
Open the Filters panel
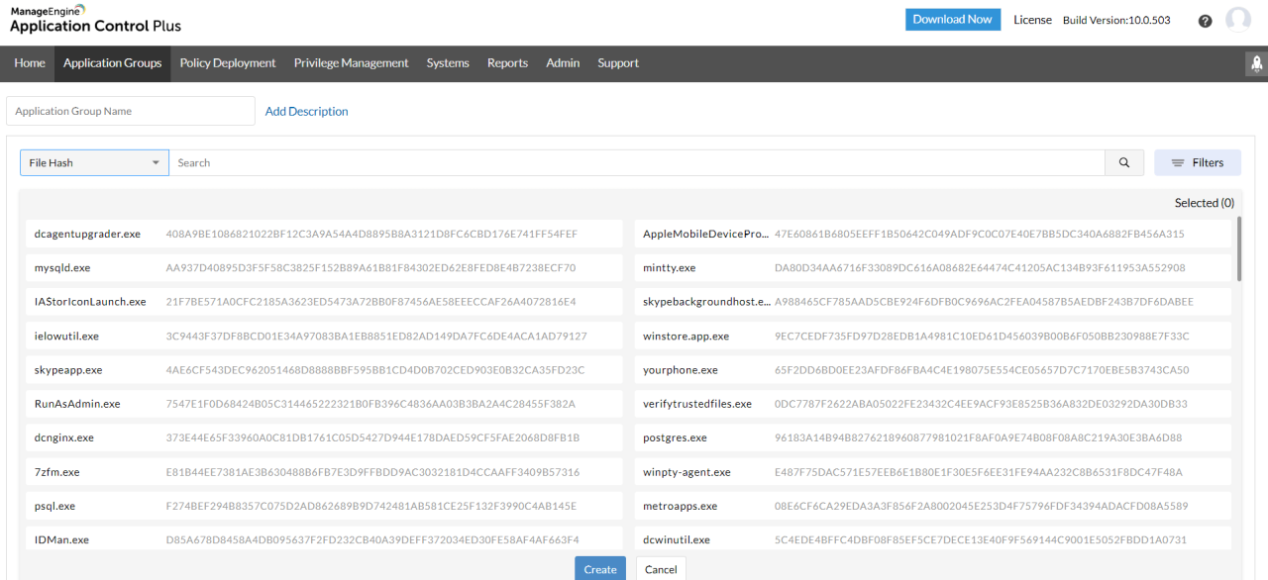pos(1197,161)
